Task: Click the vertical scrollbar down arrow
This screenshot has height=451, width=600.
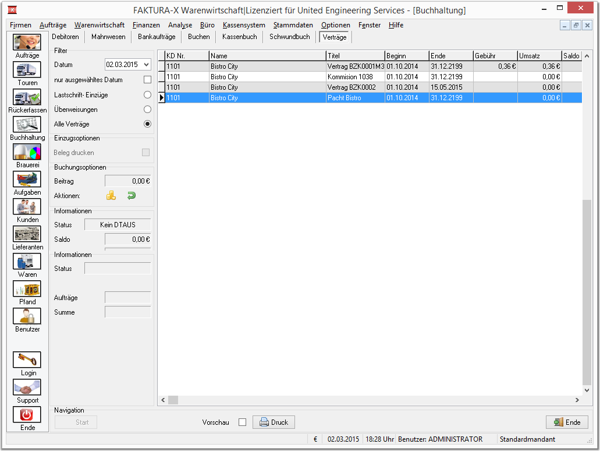Action: (x=587, y=390)
